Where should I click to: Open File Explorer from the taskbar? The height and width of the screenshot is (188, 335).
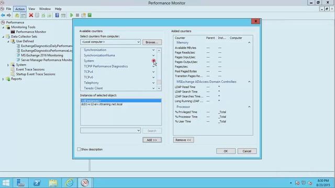point(53,183)
